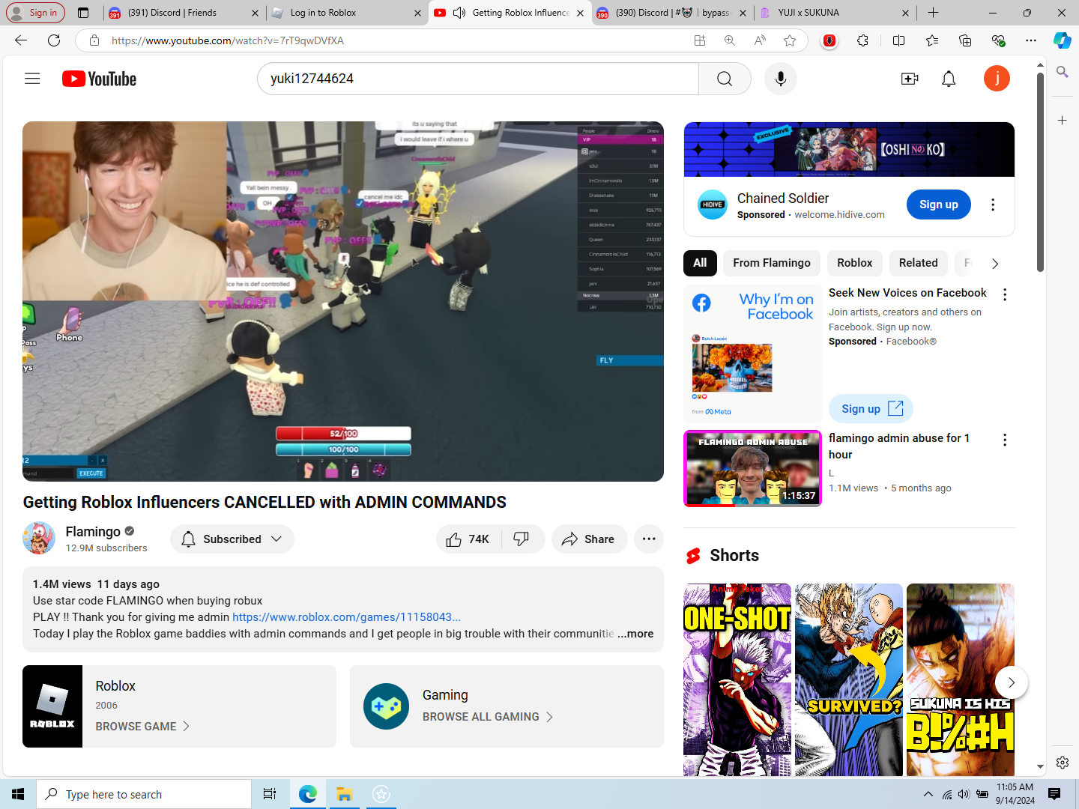Mute the YouTube tab audio icon
Screen dimensions: 1079x809
click(x=459, y=13)
